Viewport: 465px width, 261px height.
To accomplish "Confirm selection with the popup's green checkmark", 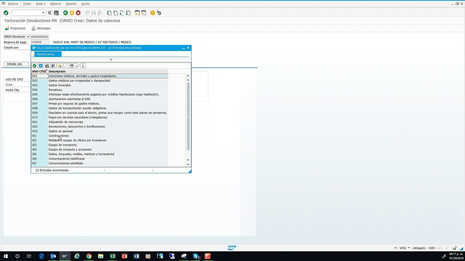I will coord(35,66).
